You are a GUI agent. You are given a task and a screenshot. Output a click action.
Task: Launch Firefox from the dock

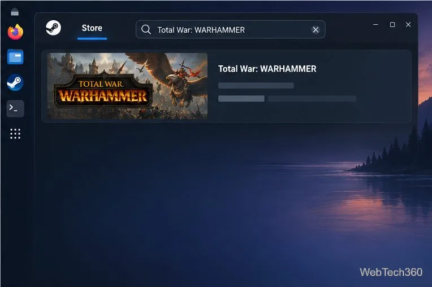pos(15,32)
